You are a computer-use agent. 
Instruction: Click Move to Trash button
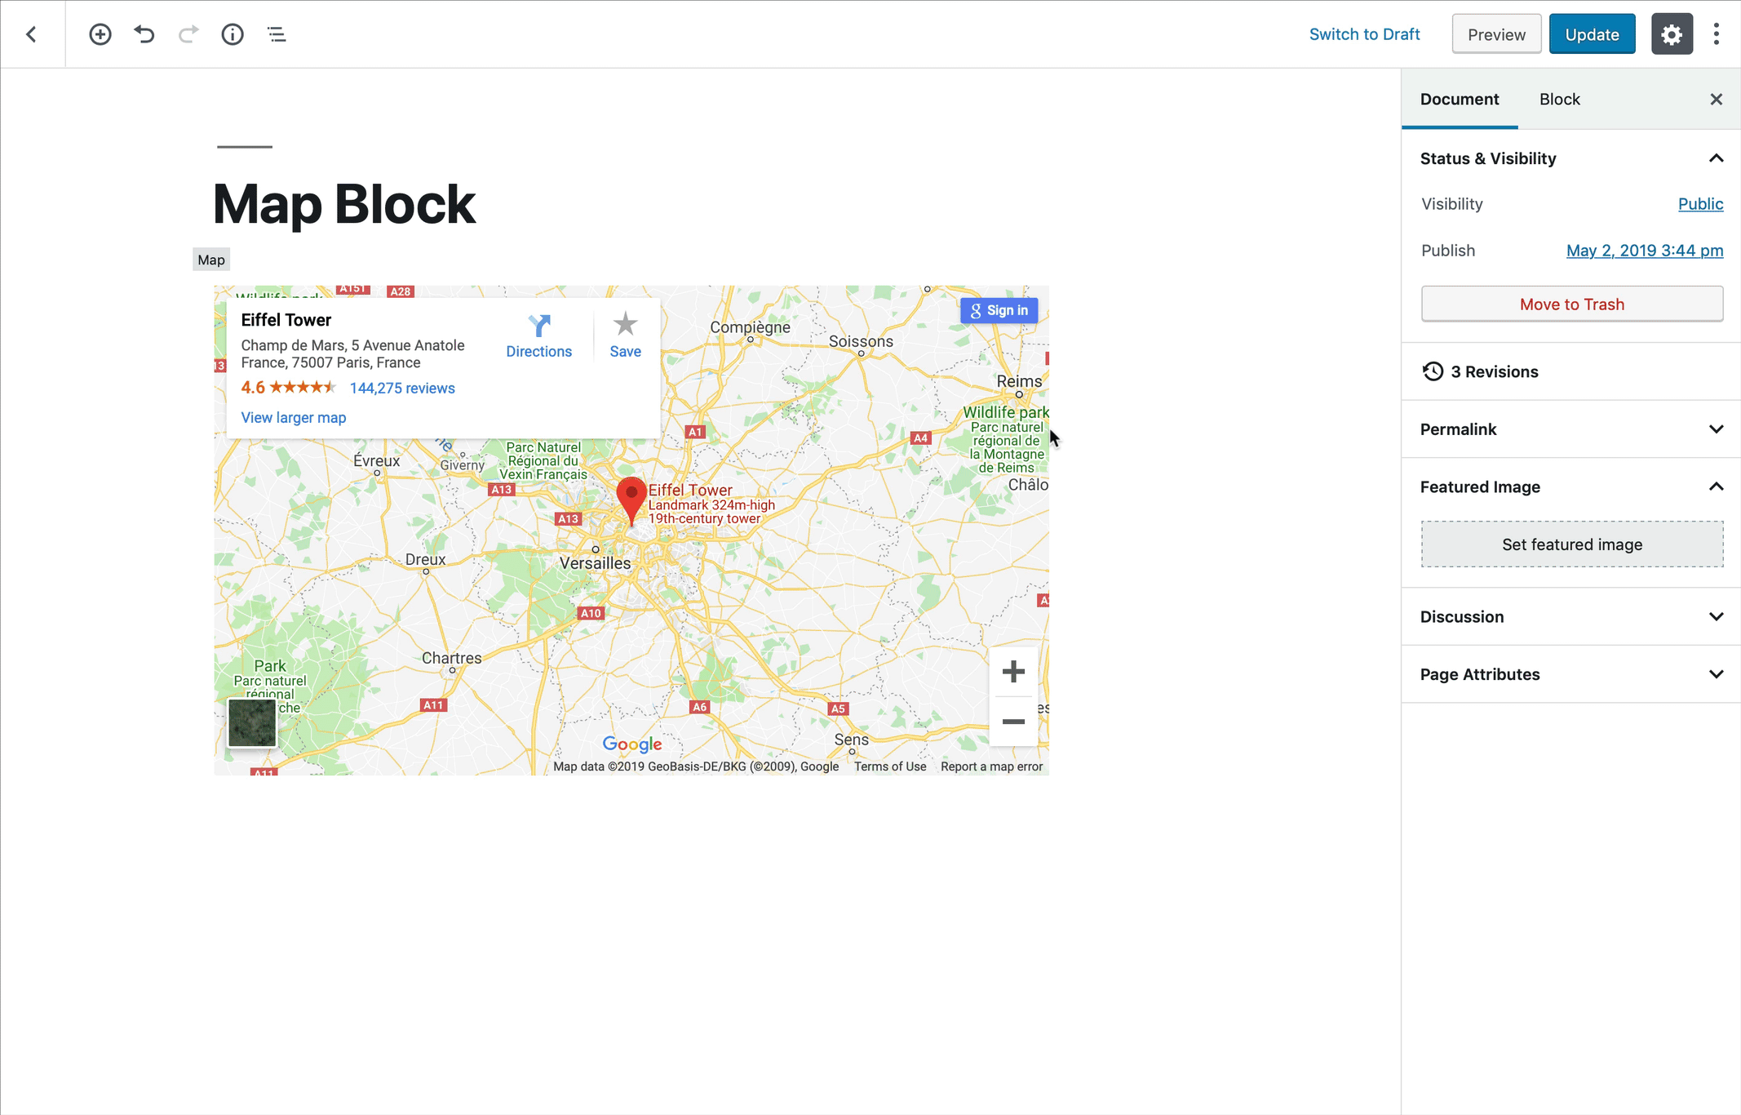coord(1571,304)
